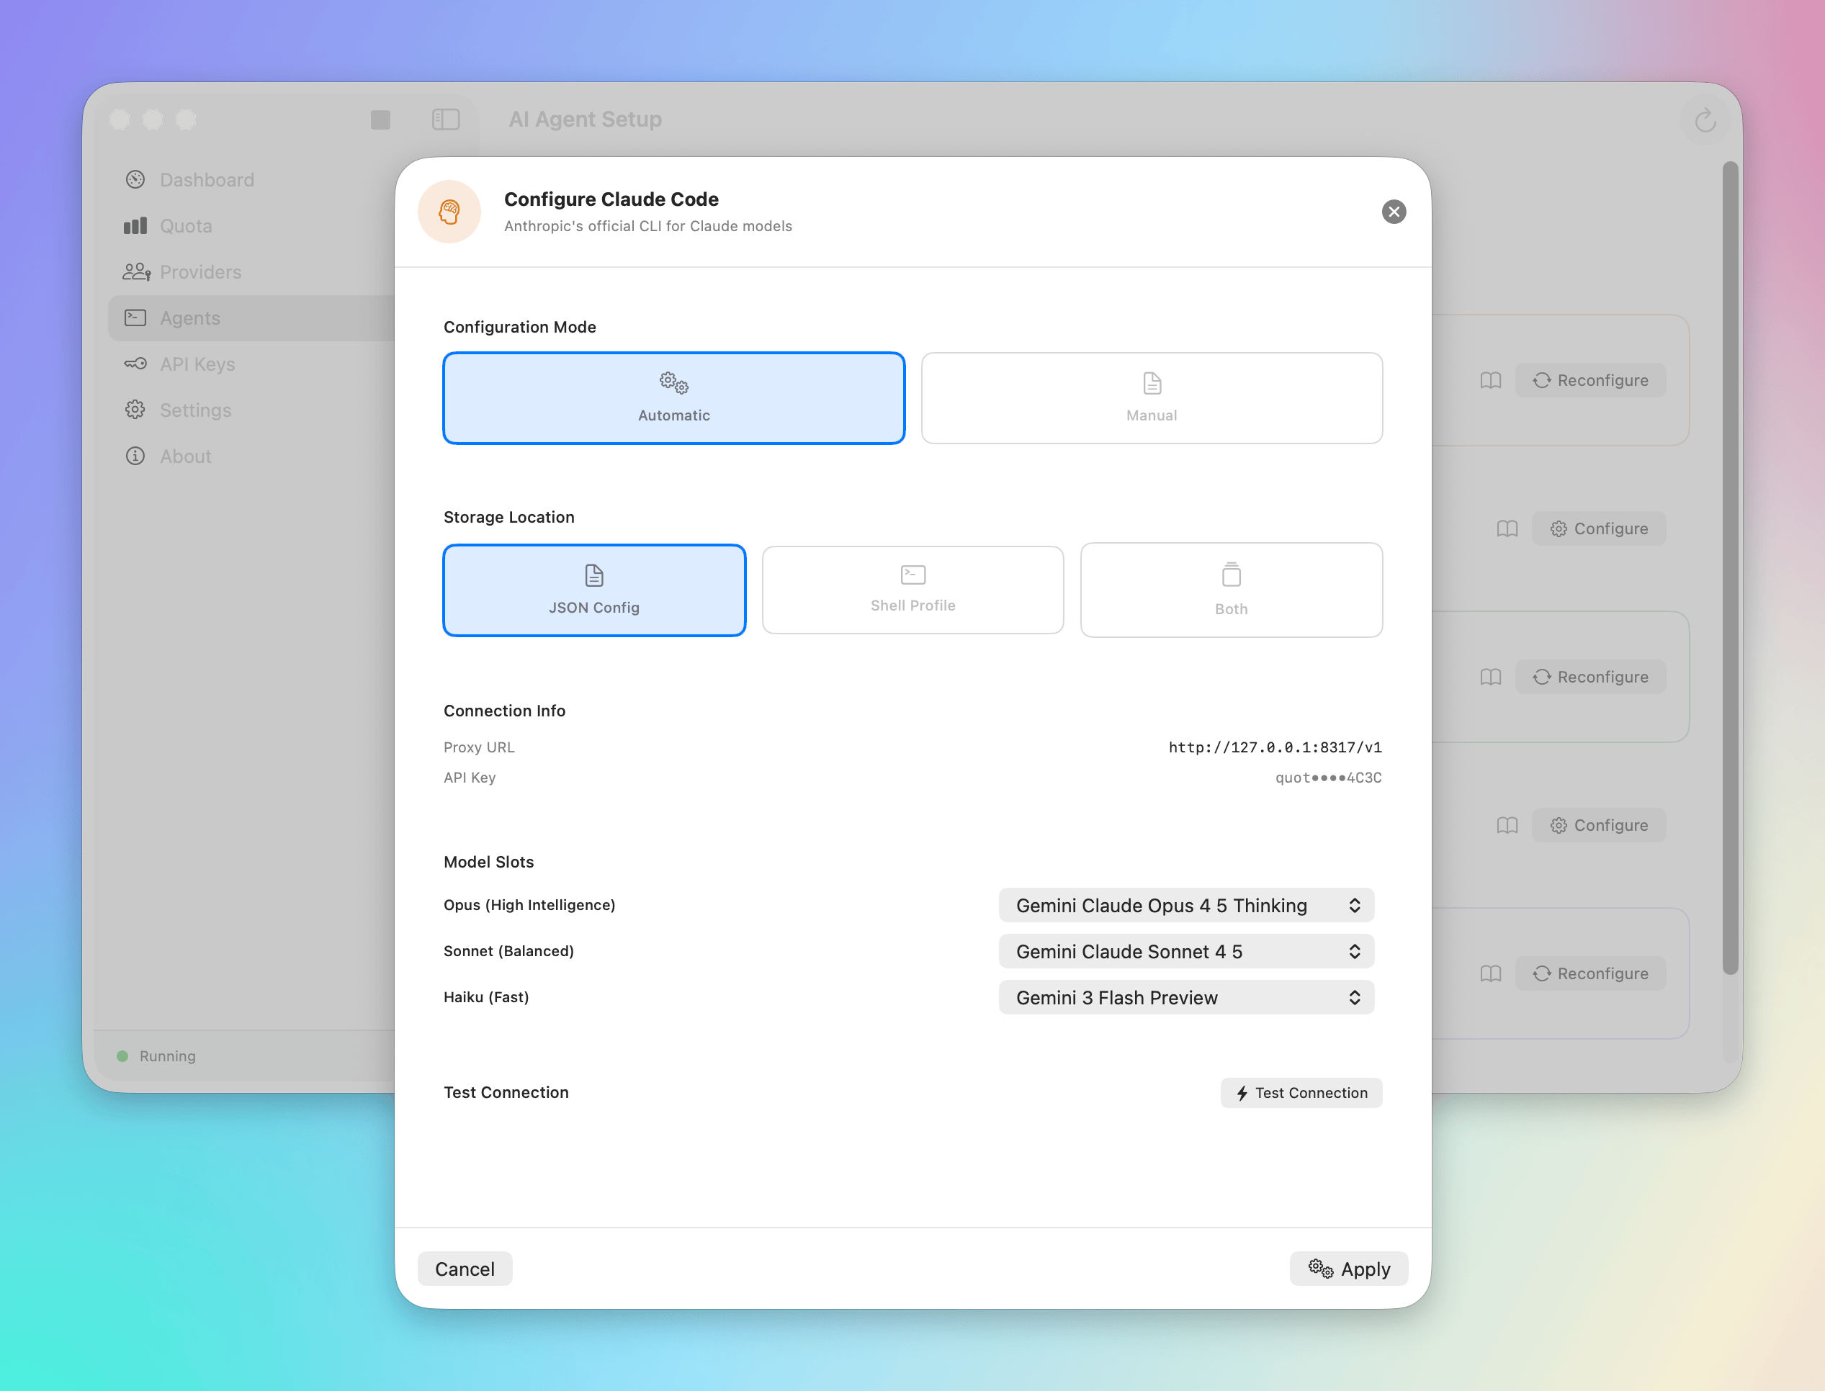
Task: Click the Settings gear icon in sidebar
Action: (x=135, y=410)
